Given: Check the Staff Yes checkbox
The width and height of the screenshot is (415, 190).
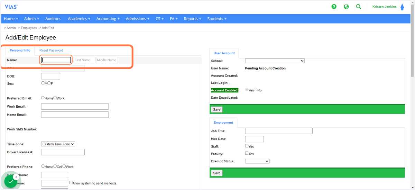Looking at the screenshot, I should [x=247, y=146].
